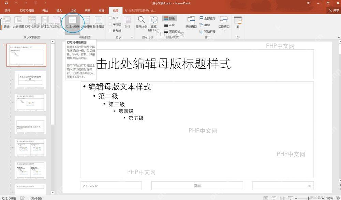
Task: Click the language indicator 中文(中国)
Action: point(35,198)
